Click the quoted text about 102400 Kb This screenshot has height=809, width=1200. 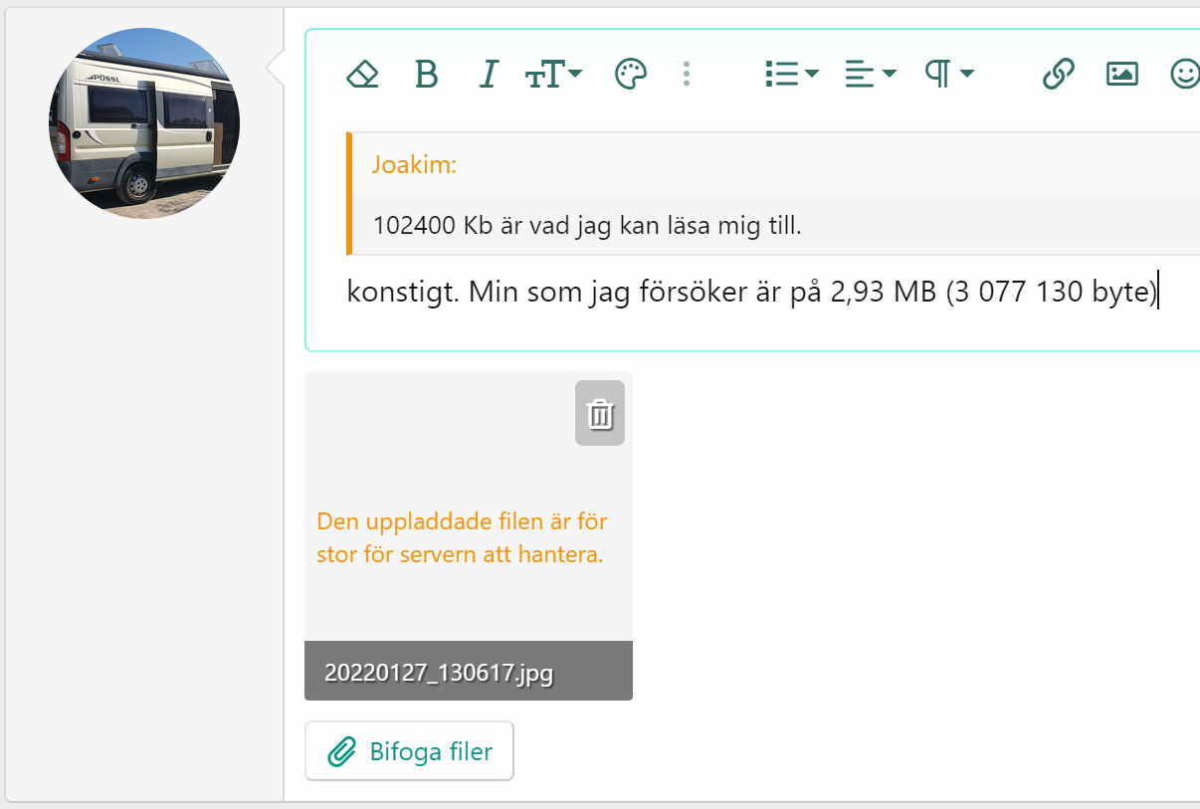pos(587,226)
